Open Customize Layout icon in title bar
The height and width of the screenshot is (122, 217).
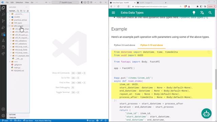[x=91, y=2]
